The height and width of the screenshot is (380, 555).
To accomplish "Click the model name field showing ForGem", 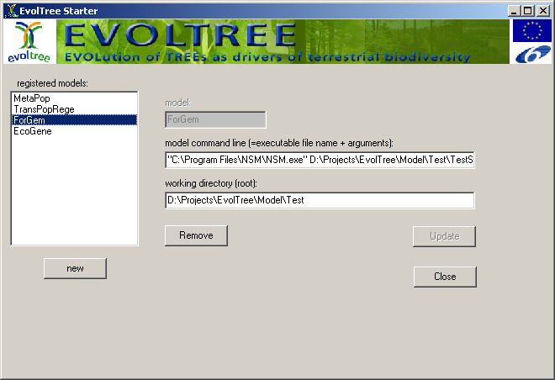I will click(215, 120).
